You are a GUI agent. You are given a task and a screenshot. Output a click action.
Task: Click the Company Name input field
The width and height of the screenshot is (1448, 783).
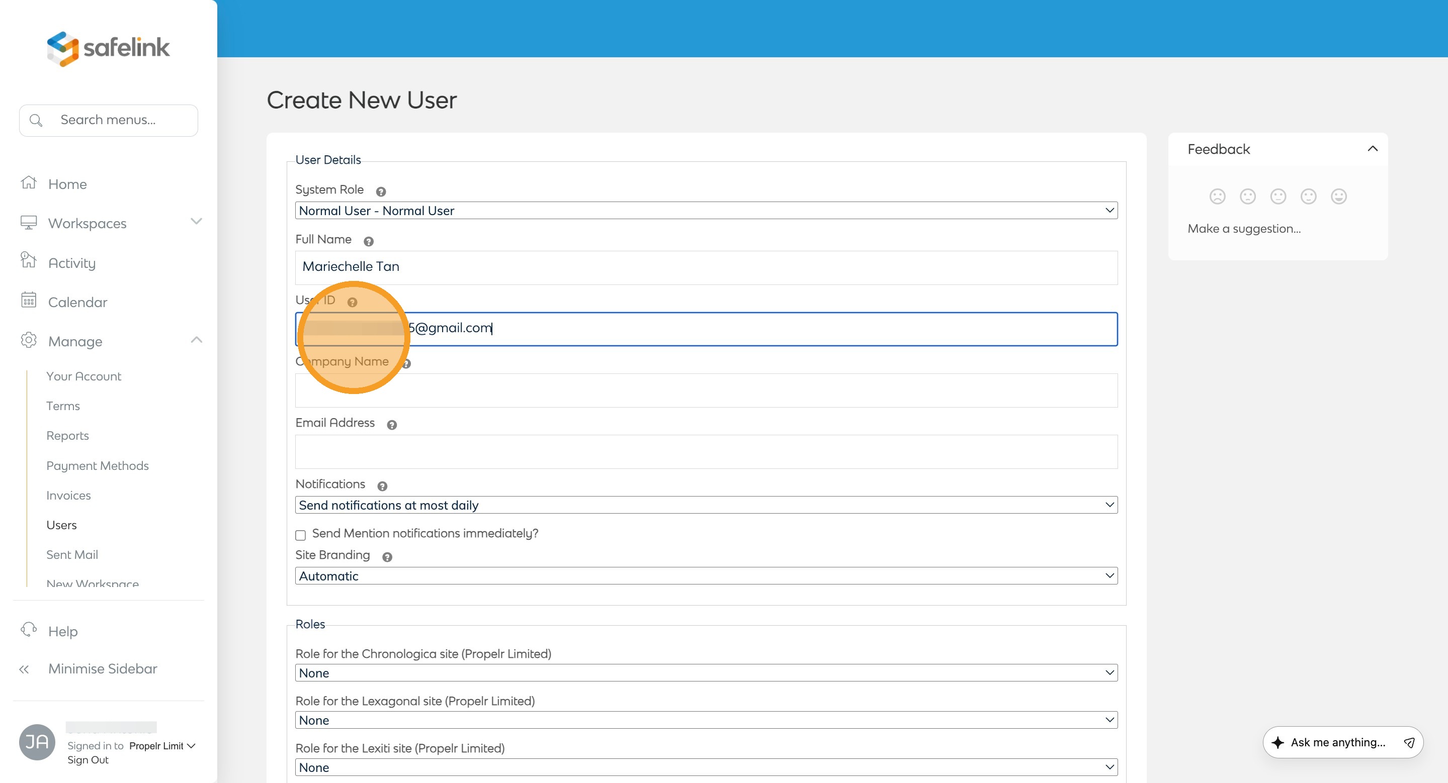[706, 391]
